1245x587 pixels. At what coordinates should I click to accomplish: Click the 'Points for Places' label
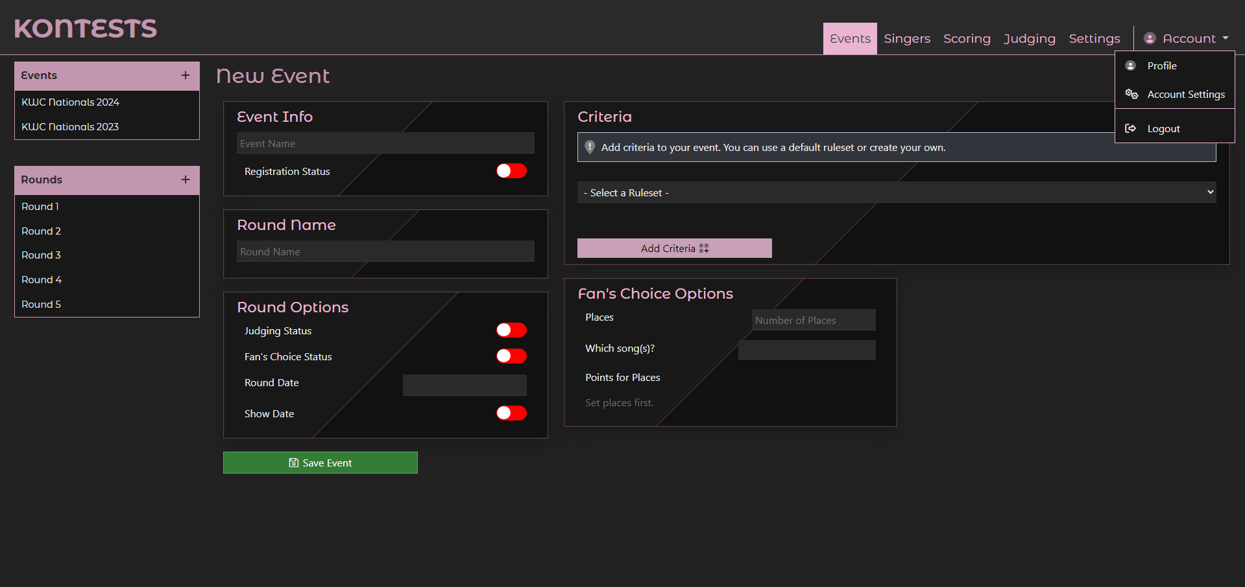point(623,378)
